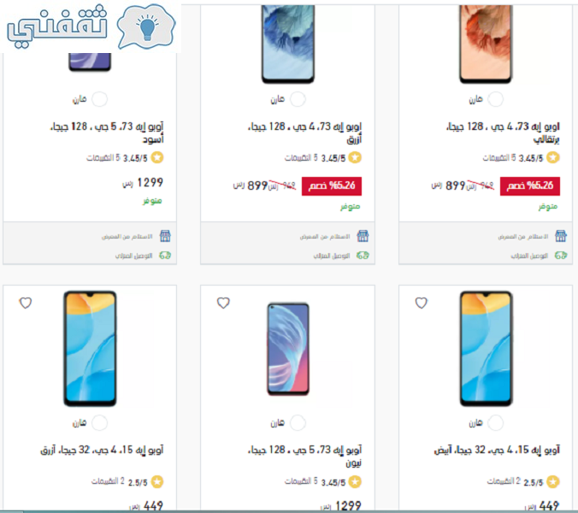This screenshot has width=578, height=513.
Task: Click the red discount badge on orange Oppo
Action: 530,186
